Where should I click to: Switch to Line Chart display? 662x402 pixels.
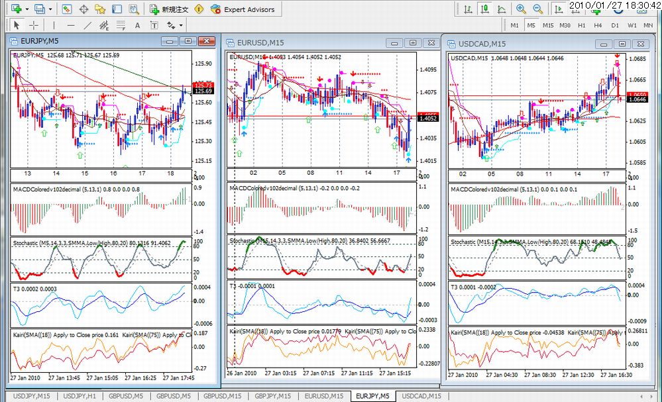(x=502, y=9)
